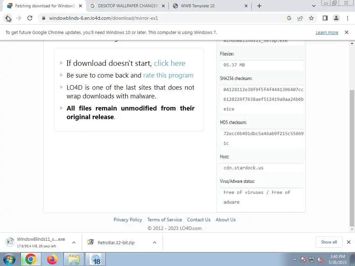Reload the current page
This screenshot has width=355, height=266.
pyautogui.click(x=30, y=18)
